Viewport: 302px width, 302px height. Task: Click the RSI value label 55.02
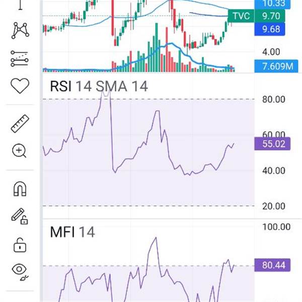tap(272, 144)
